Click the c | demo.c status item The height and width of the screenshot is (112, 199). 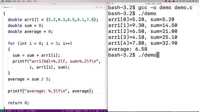31,111
